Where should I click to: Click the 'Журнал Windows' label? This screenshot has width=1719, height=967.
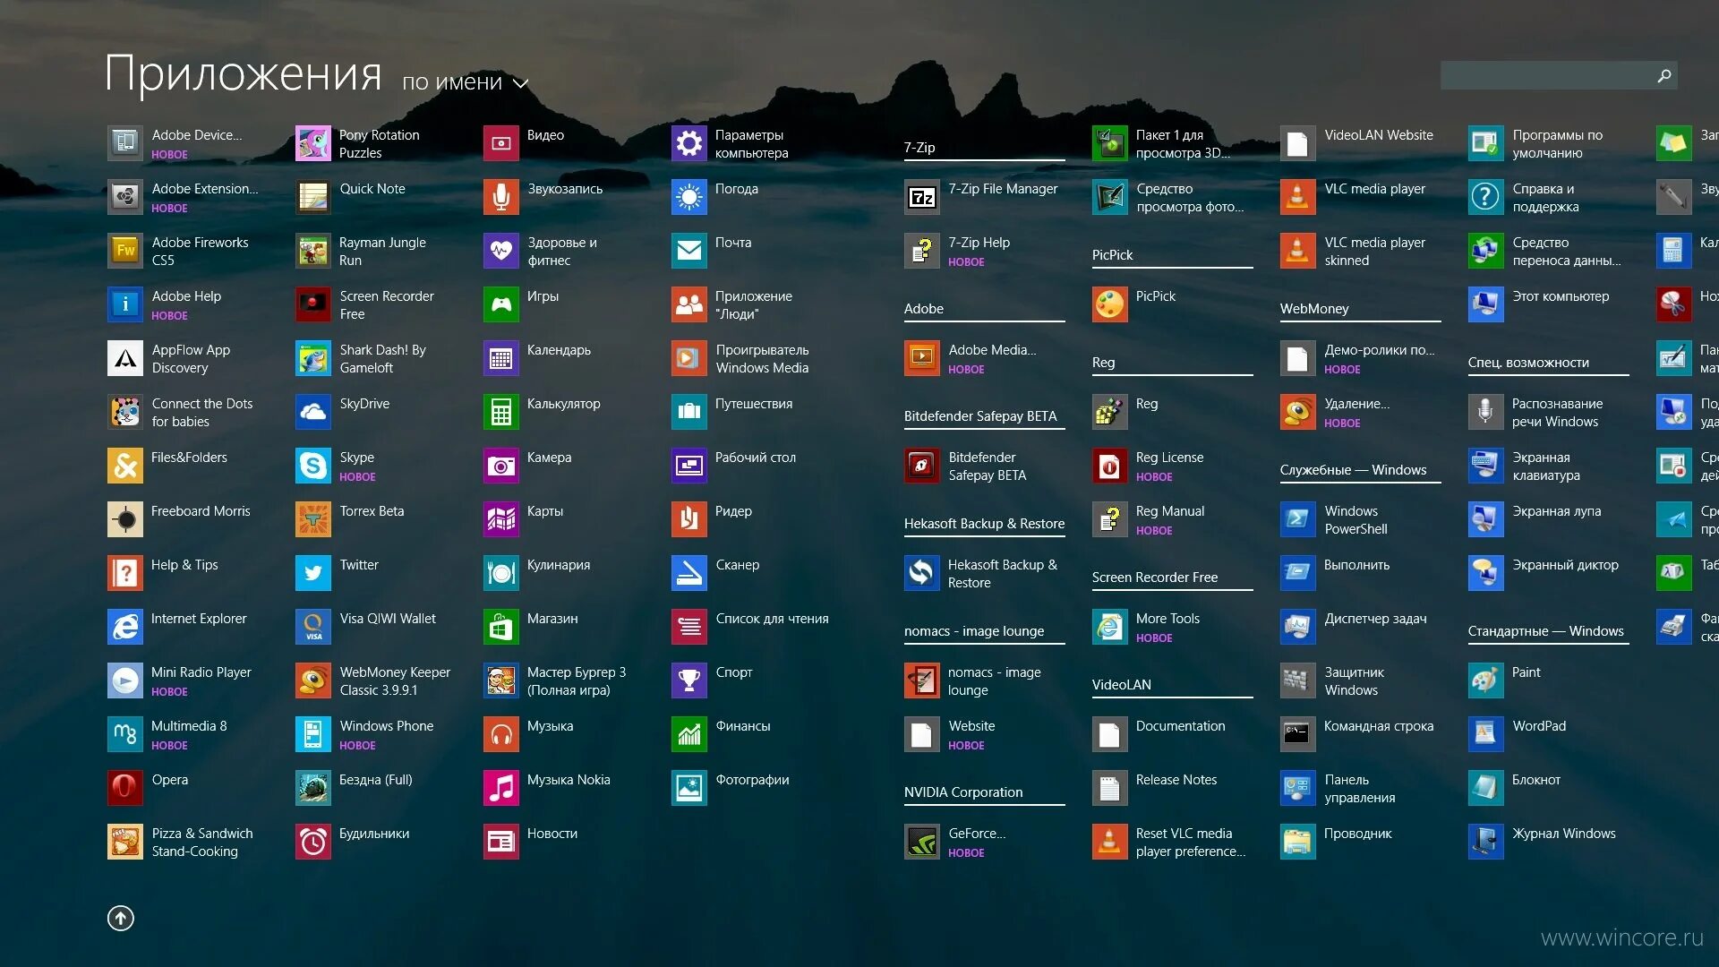(x=1564, y=834)
